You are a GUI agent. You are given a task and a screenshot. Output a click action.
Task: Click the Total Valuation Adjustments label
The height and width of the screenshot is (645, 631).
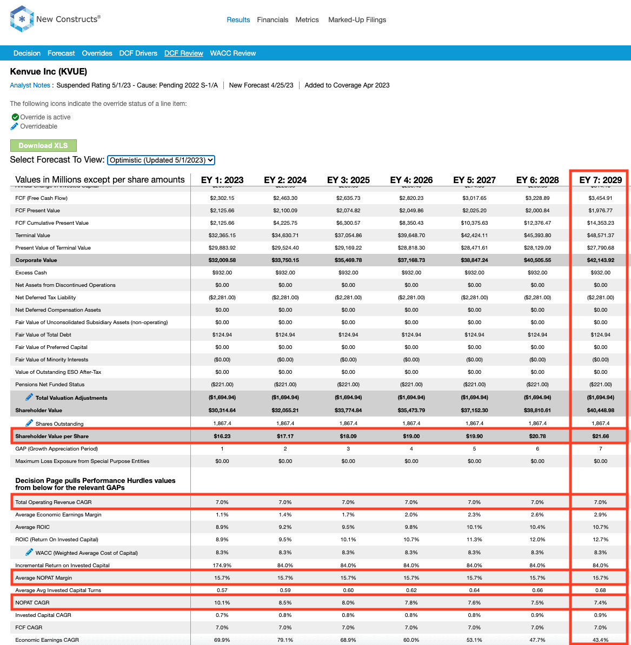click(71, 398)
